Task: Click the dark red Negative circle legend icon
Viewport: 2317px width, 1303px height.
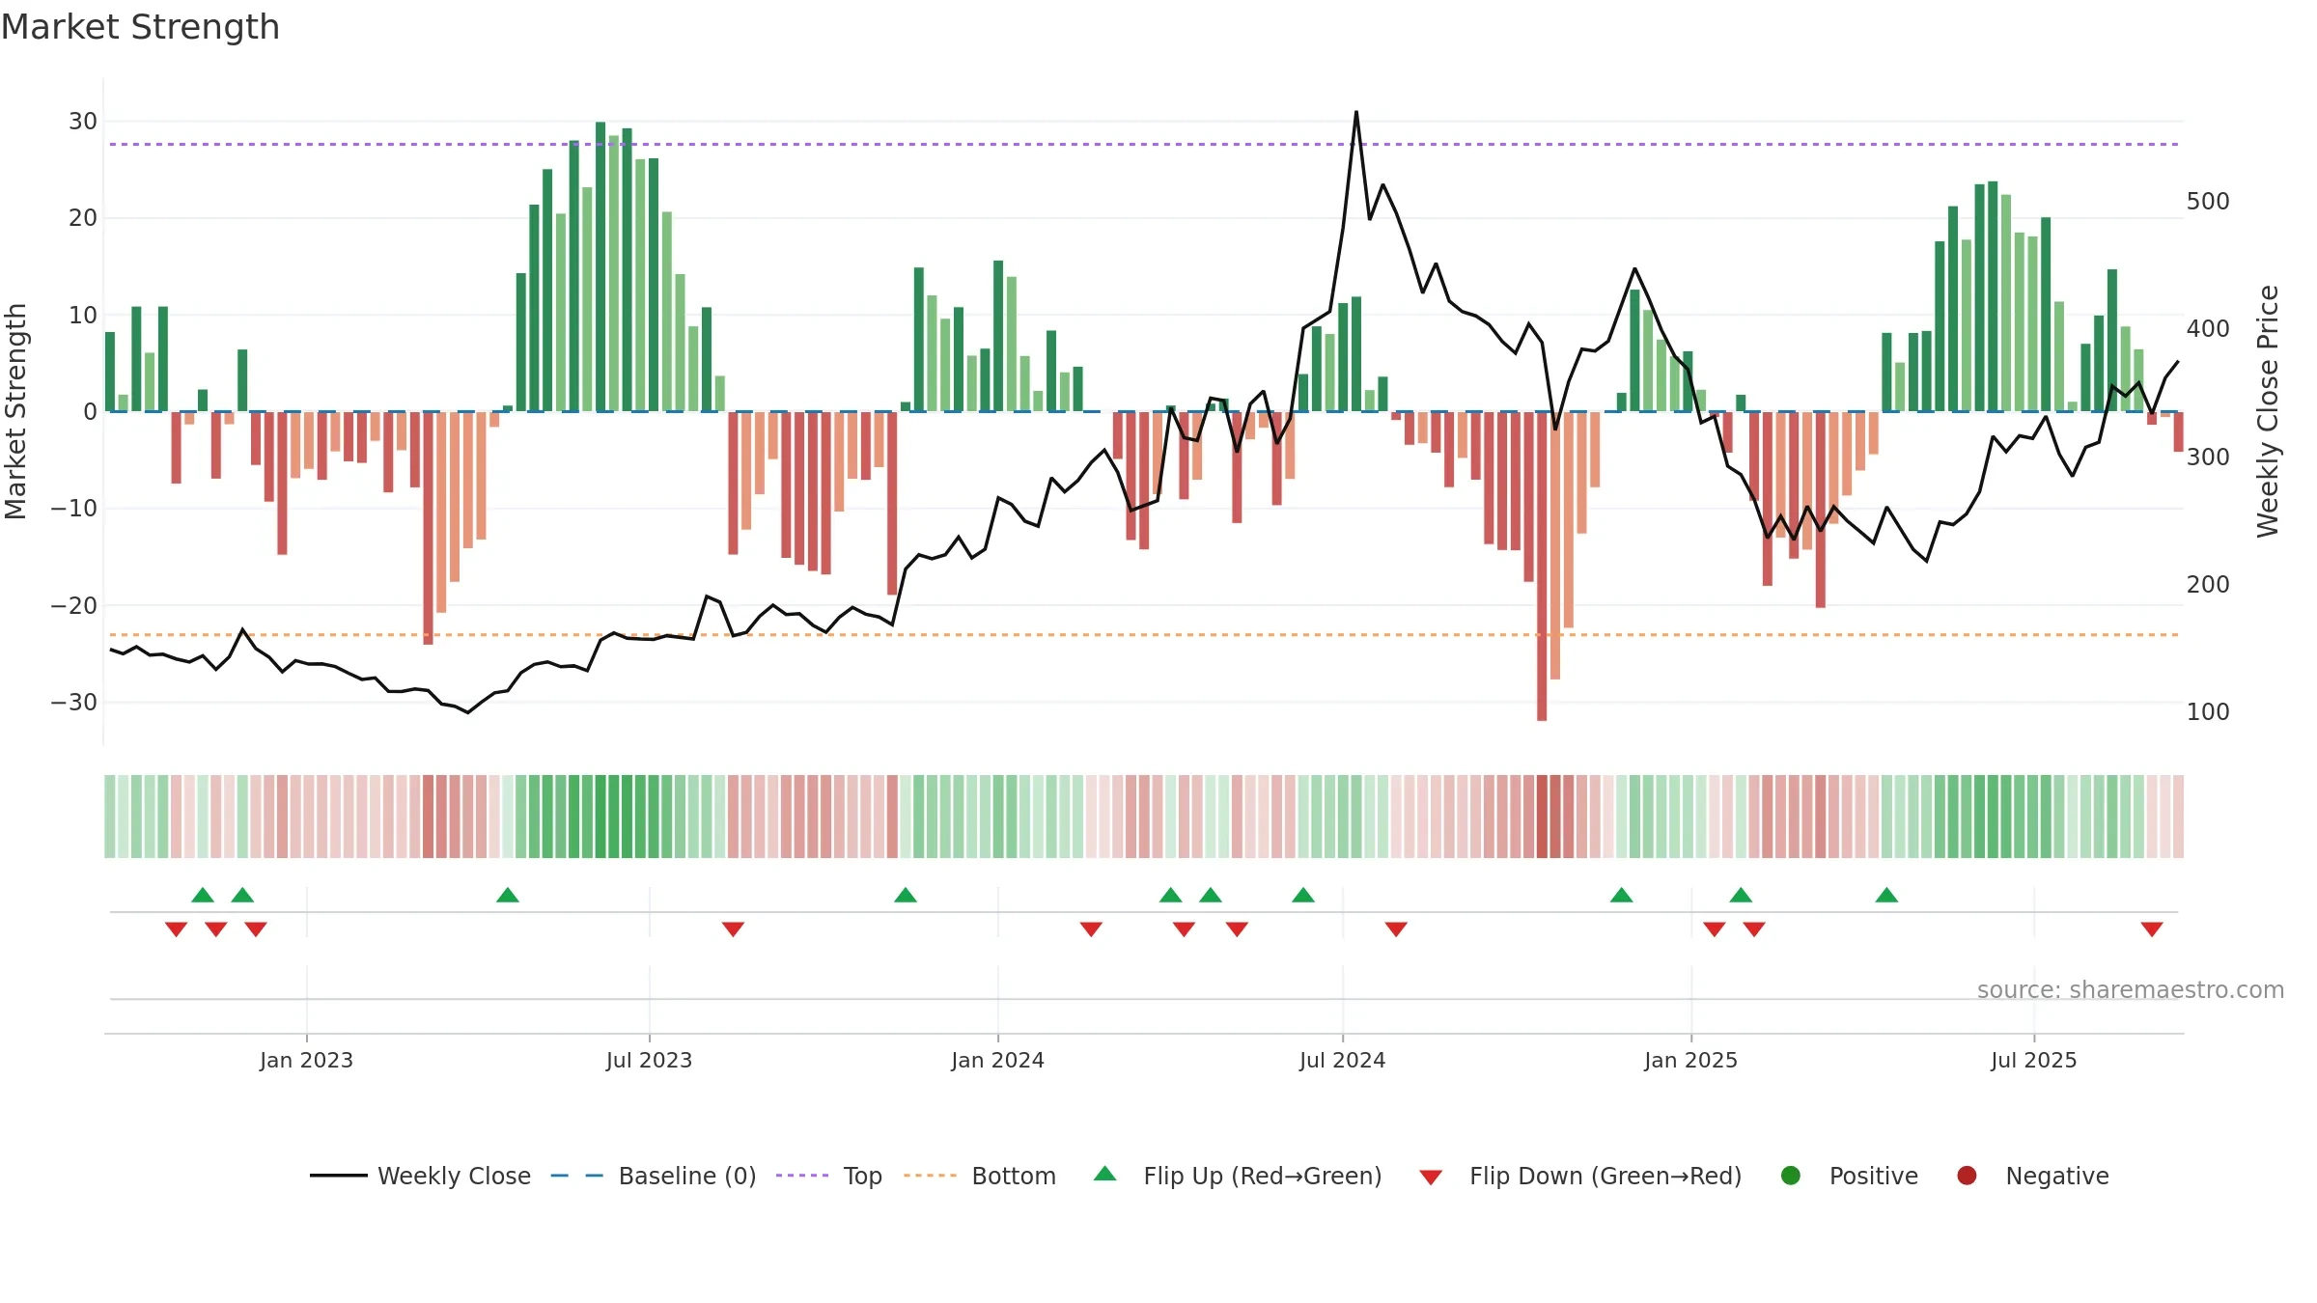Action: coord(1967,1176)
